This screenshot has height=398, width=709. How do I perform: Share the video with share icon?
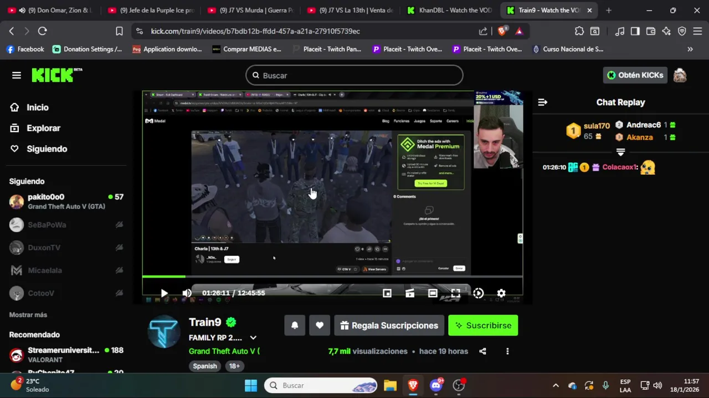click(482, 351)
